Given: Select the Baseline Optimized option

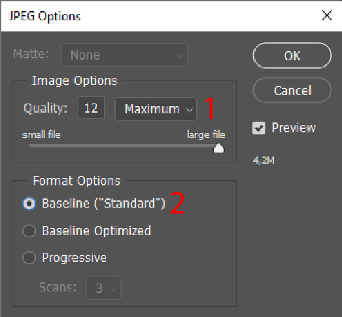Looking at the screenshot, I should [x=29, y=231].
